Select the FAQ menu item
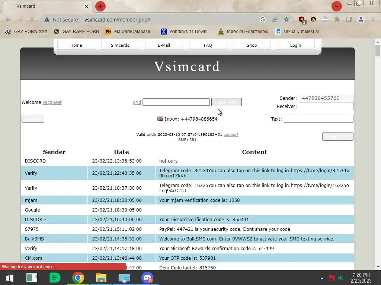The image size is (381, 285). point(208,45)
